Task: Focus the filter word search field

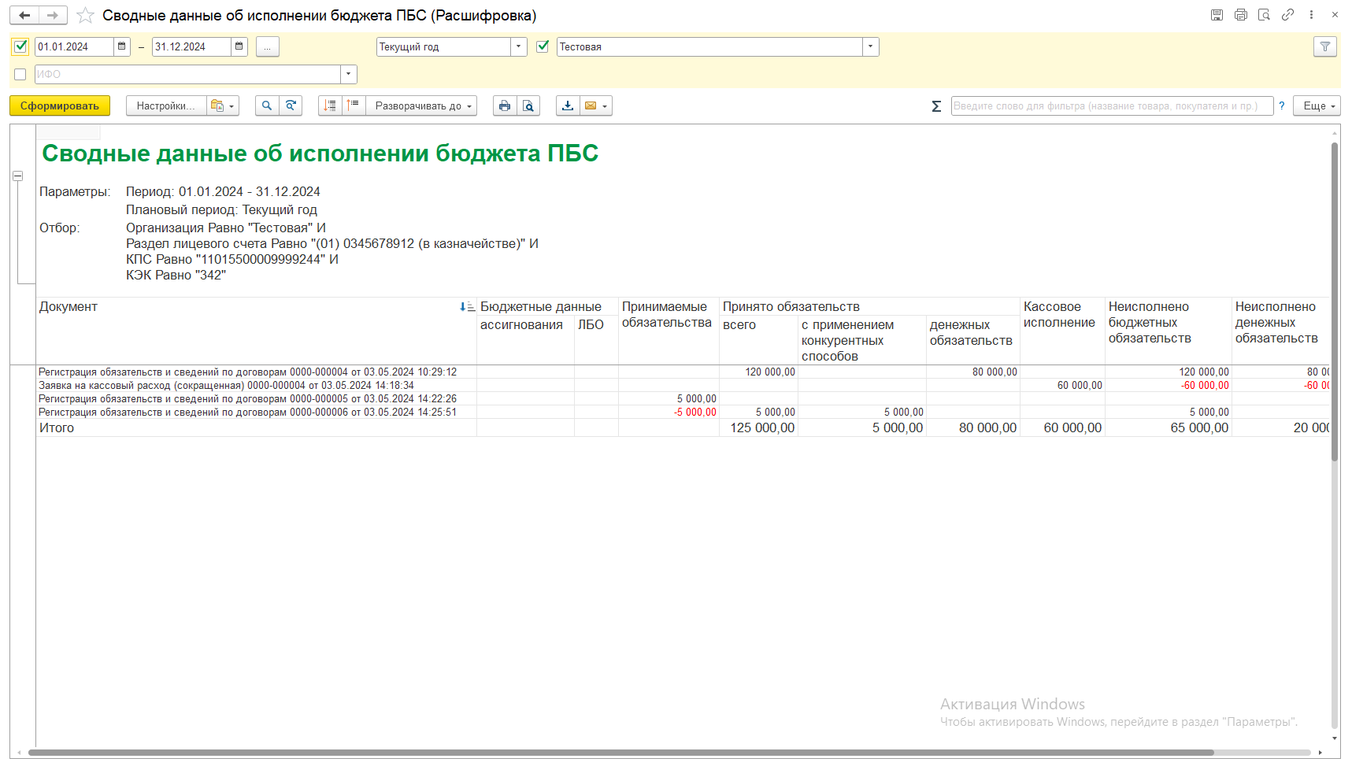Action: [x=1112, y=105]
